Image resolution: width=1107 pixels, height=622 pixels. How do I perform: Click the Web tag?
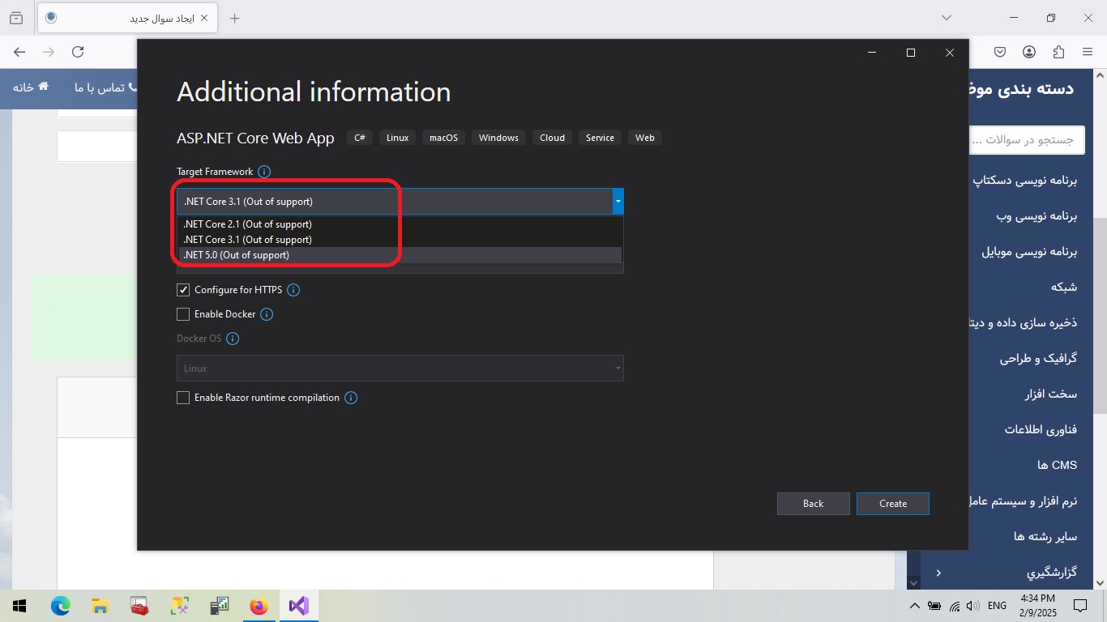[645, 138]
